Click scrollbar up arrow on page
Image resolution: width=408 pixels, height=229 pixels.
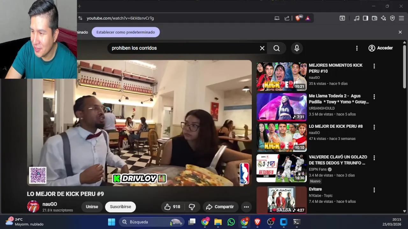[404, 42]
